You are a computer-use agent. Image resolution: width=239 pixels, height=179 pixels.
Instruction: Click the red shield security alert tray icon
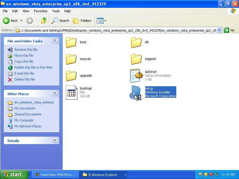211,175
